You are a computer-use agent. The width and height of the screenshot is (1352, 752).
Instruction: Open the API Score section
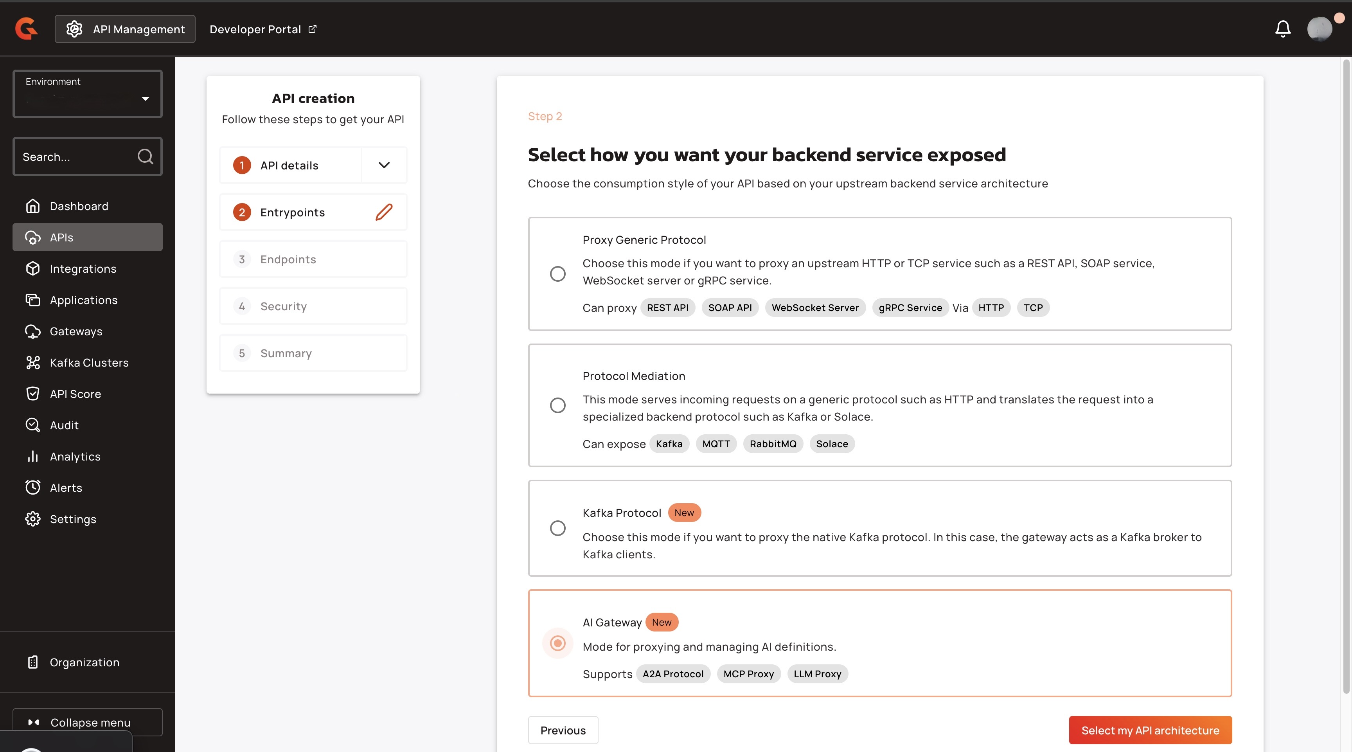(75, 394)
